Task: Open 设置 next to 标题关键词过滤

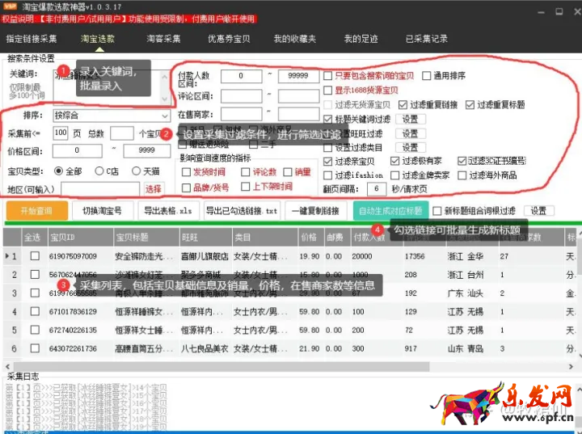Action: pyautogui.click(x=410, y=119)
